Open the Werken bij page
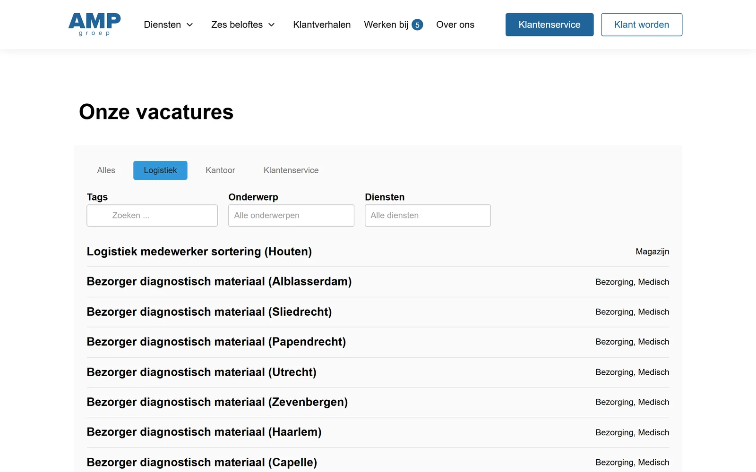The image size is (756, 472). tap(386, 25)
